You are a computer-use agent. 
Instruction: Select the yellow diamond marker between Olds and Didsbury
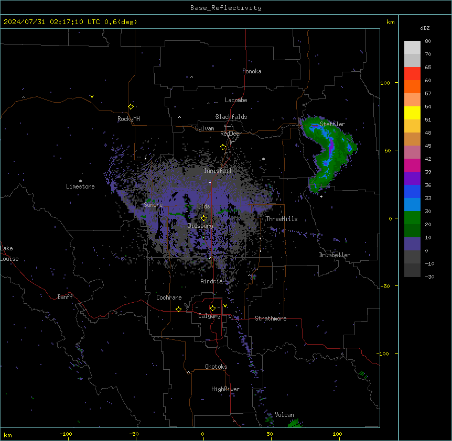pyautogui.click(x=203, y=218)
